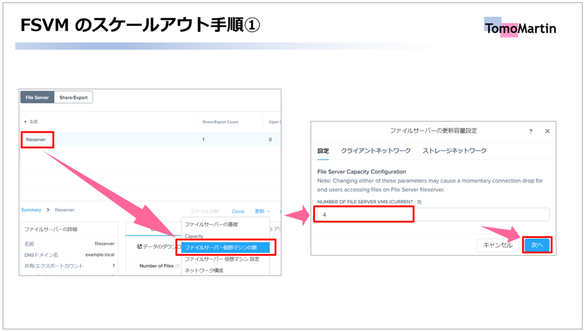Viewport: 585px width, 331px height.
Task: Click the ファイルサーバーの詳細 panel heading
Action: point(51,229)
